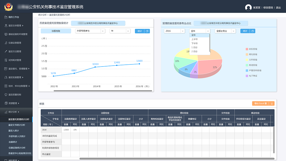Click the download icon beside 导出 Excel 表
Image resolution: width=286 pixels, height=161 pixels.
coord(272,104)
